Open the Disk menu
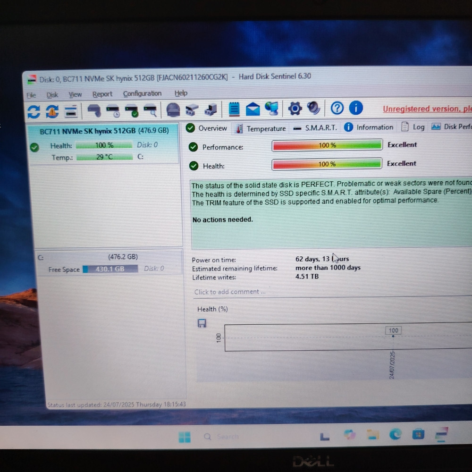The height and width of the screenshot is (472, 472). coord(52,95)
